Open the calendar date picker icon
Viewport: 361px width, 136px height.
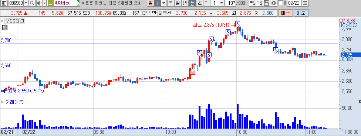coord(305,3)
